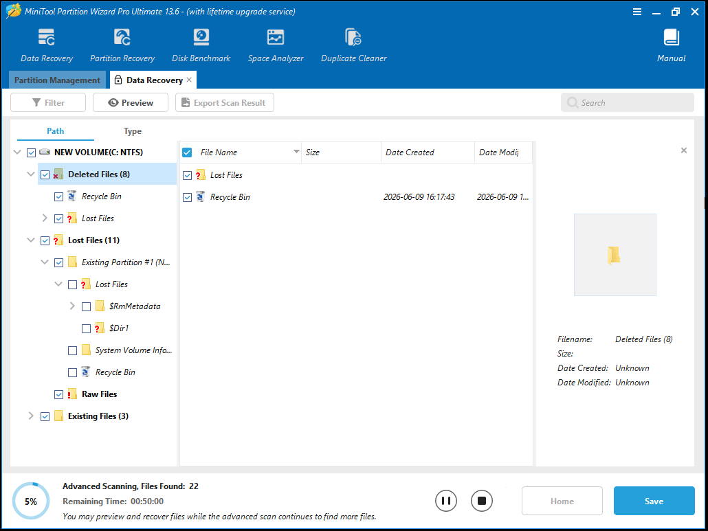Launch the Partition Recovery tool
The width and height of the screenshot is (708, 531).
coord(122,45)
